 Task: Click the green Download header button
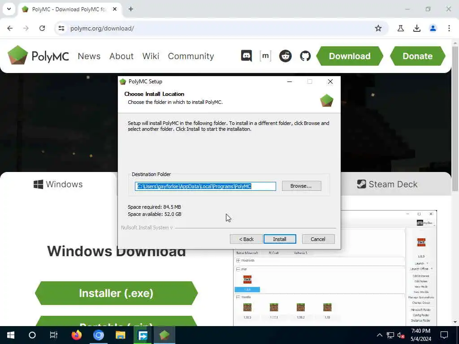[350, 56]
